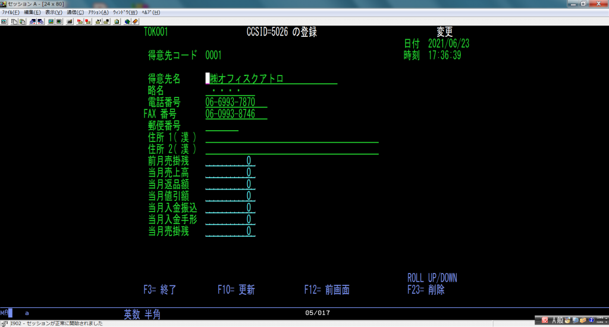
Task: Open the アクション(A) menu
Action: pos(98,12)
